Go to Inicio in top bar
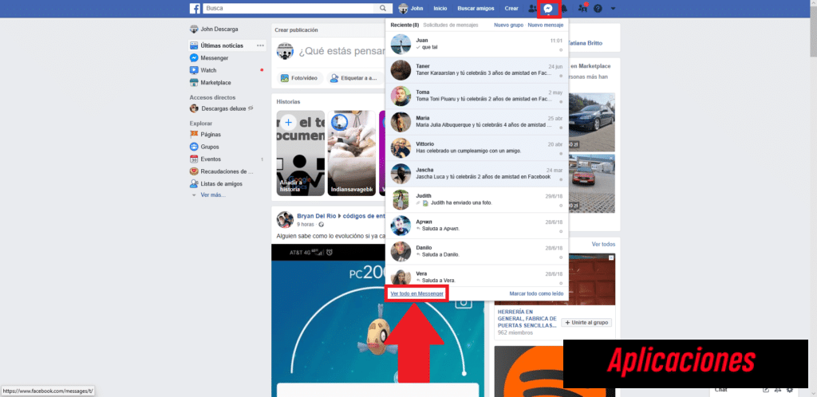Screen dimensions: 817x397 [x=440, y=8]
